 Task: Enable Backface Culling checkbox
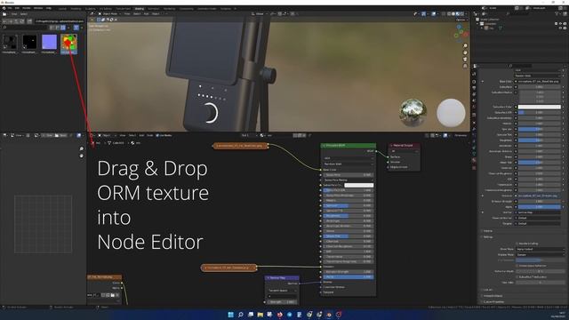pos(517,244)
